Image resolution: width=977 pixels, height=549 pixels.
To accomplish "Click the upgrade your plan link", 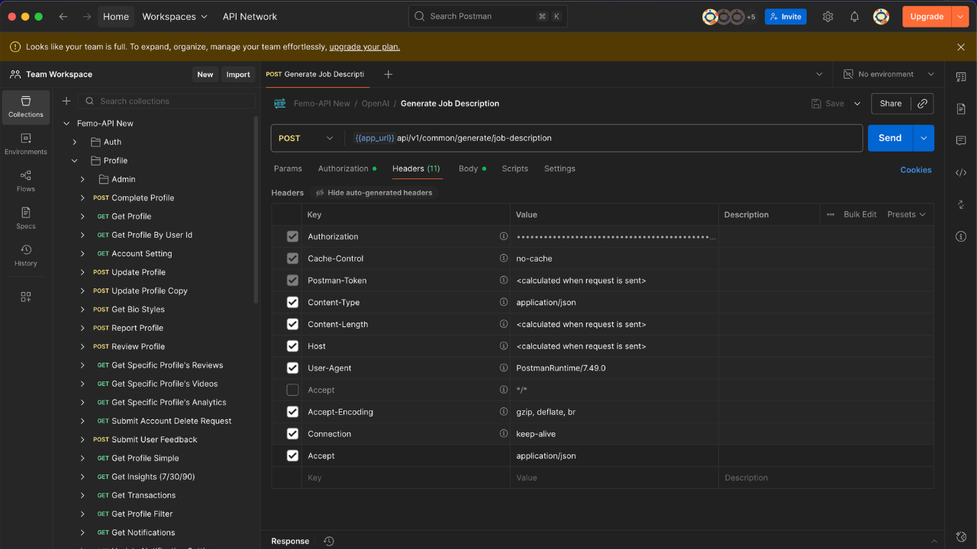I will point(364,47).
